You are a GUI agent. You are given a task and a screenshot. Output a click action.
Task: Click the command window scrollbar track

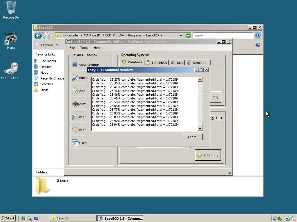point(200,103)
